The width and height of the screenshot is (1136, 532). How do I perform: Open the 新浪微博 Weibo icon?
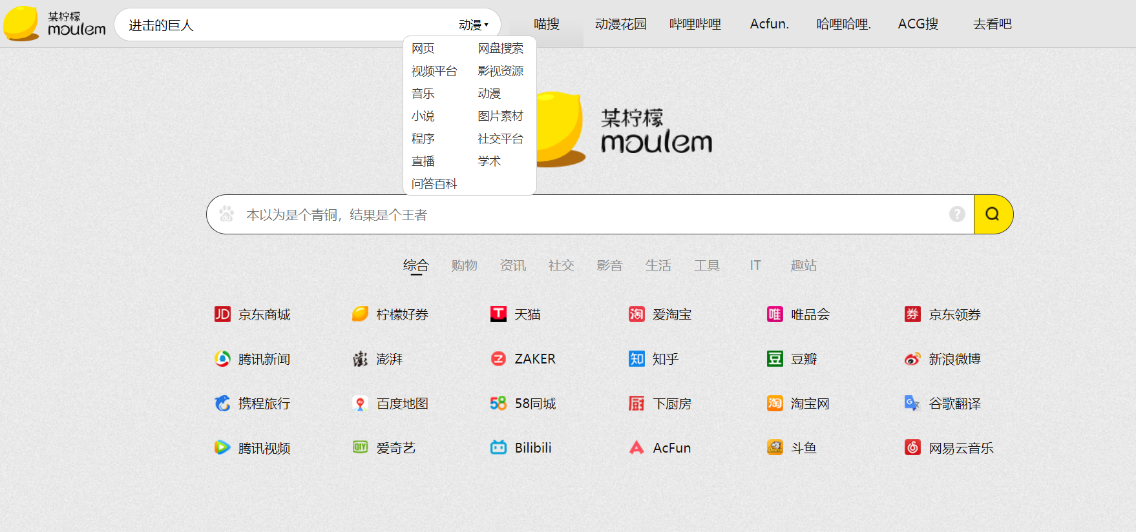[912, 359]
